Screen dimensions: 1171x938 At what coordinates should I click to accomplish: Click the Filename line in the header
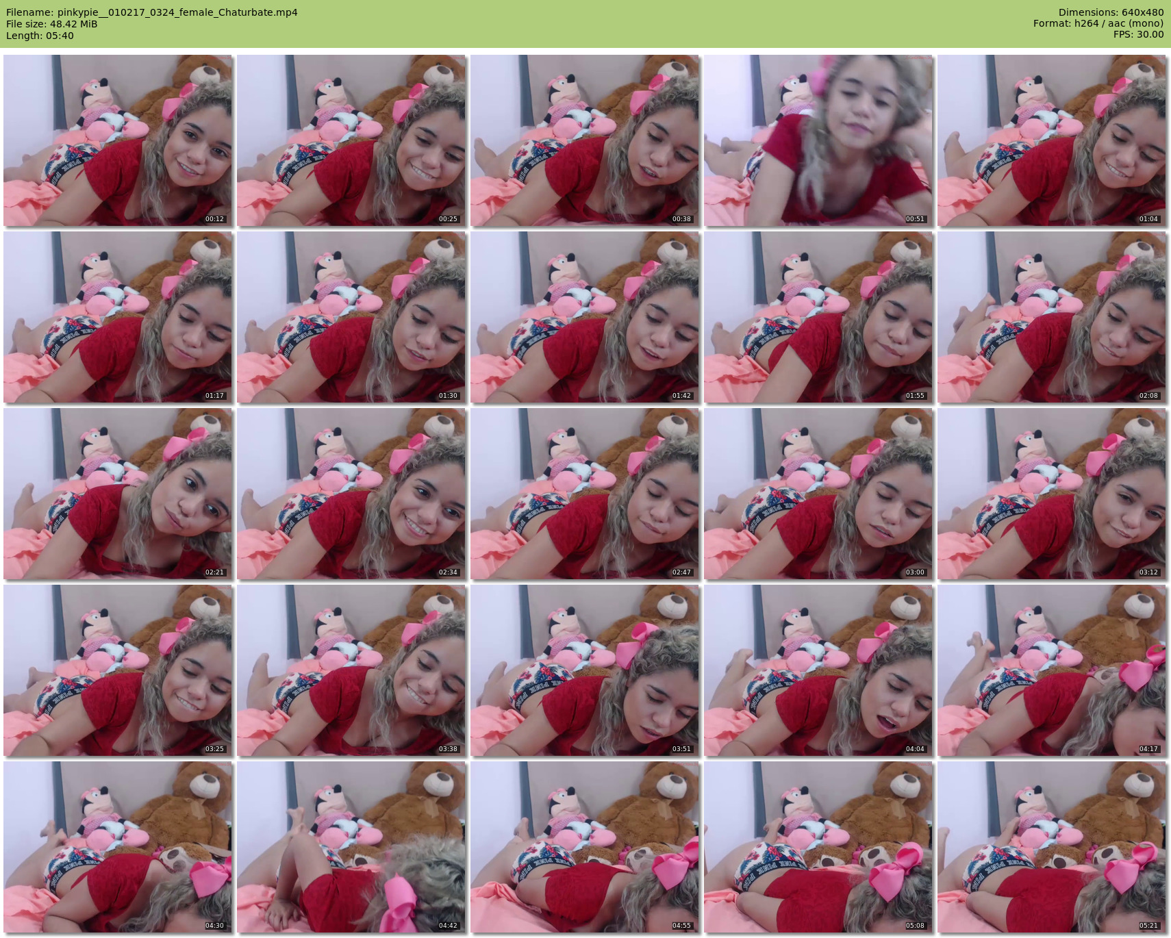pyautogui.click(x=152, y=12)
